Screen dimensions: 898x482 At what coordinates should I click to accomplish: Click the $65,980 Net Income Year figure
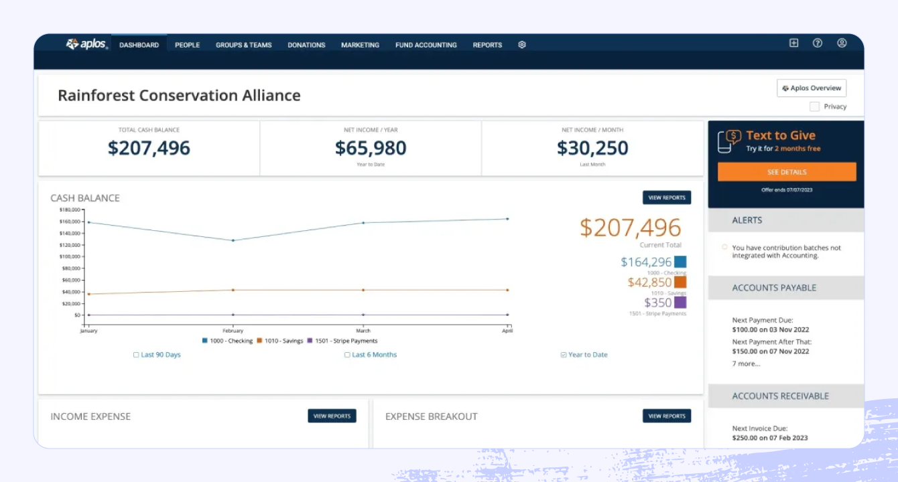pos(371,148)
